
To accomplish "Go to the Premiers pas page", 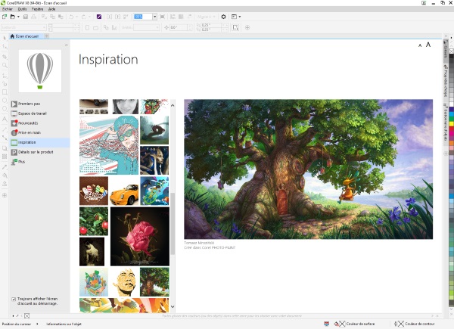I will point(30,104).
